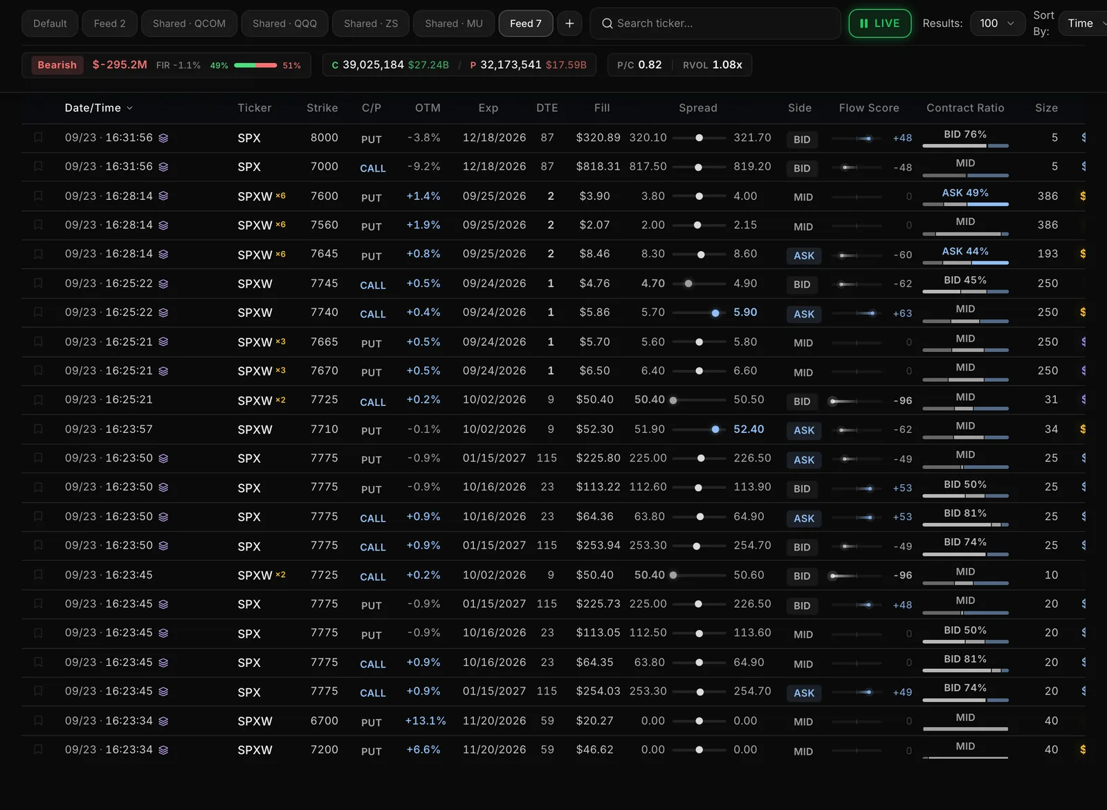Bookmark the SPXW 7710 PUT row
Screen dimensions: 1107x810
[38, 430]
